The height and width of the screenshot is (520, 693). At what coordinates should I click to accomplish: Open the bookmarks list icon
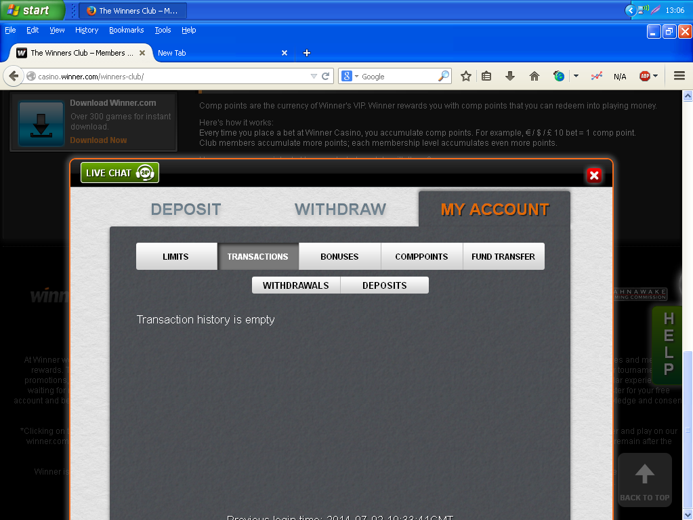click(486, 77)
